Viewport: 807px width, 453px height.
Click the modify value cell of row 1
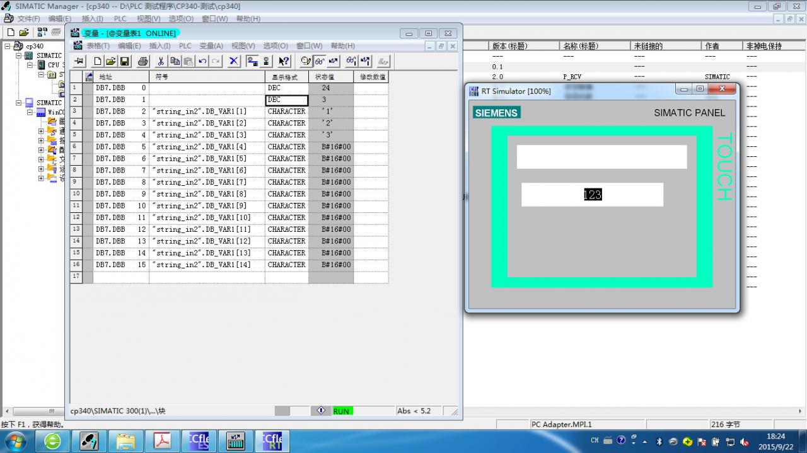[371, 88]
